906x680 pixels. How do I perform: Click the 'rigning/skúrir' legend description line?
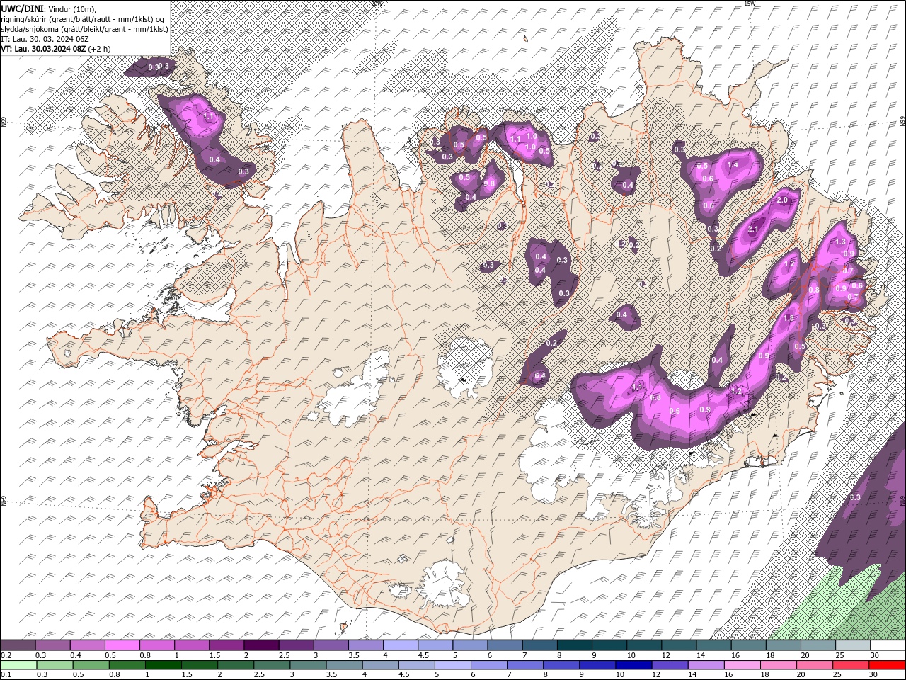coord(82,18)
